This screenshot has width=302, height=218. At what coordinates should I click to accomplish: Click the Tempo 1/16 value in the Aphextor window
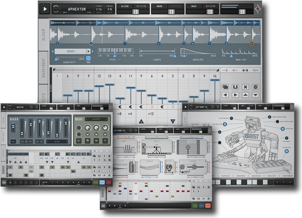pos(99,9)
